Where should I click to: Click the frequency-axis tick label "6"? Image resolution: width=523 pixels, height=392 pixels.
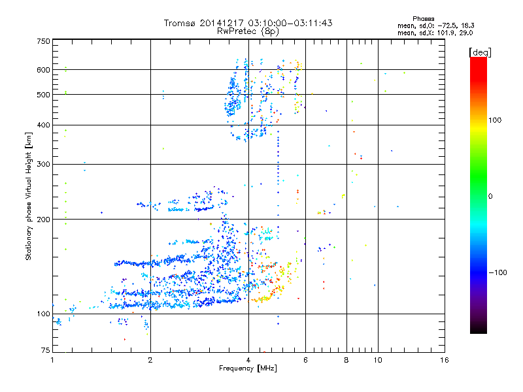click(305, 360)
